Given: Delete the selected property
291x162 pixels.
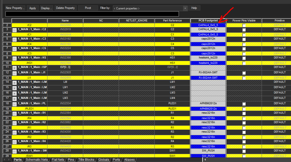Looking at the screenshot, I should 65,8.
